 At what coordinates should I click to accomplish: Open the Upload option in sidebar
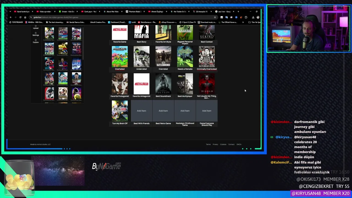[36, 27]
